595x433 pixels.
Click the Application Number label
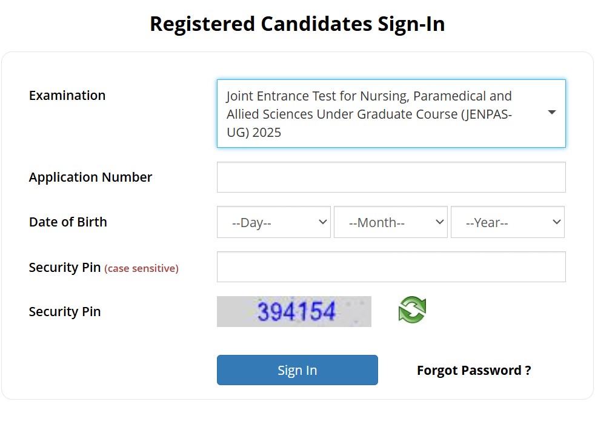(x=90, y=177)
